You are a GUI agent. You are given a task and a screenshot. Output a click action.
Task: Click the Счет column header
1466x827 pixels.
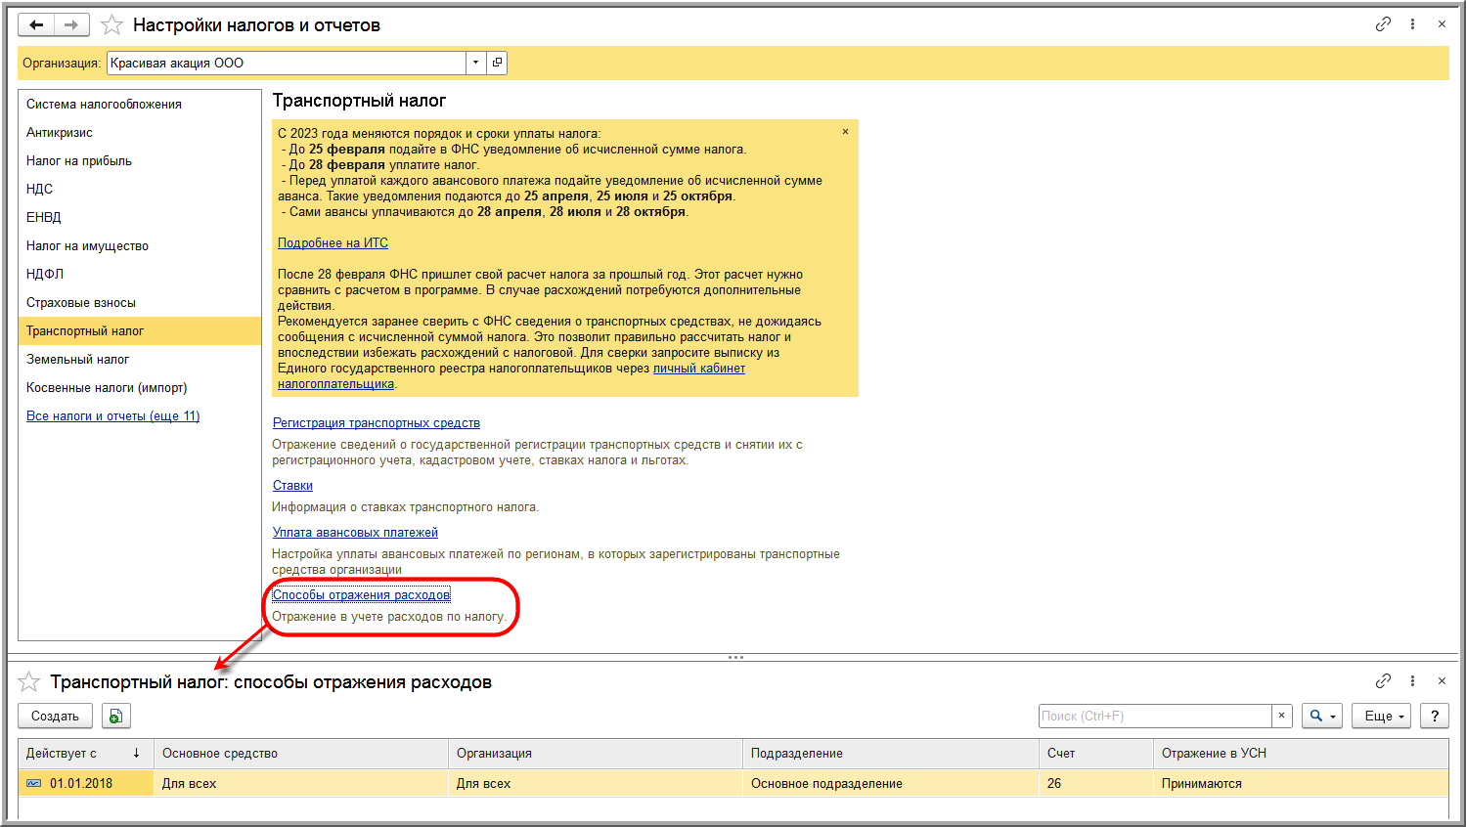(x=1096, y=753)
